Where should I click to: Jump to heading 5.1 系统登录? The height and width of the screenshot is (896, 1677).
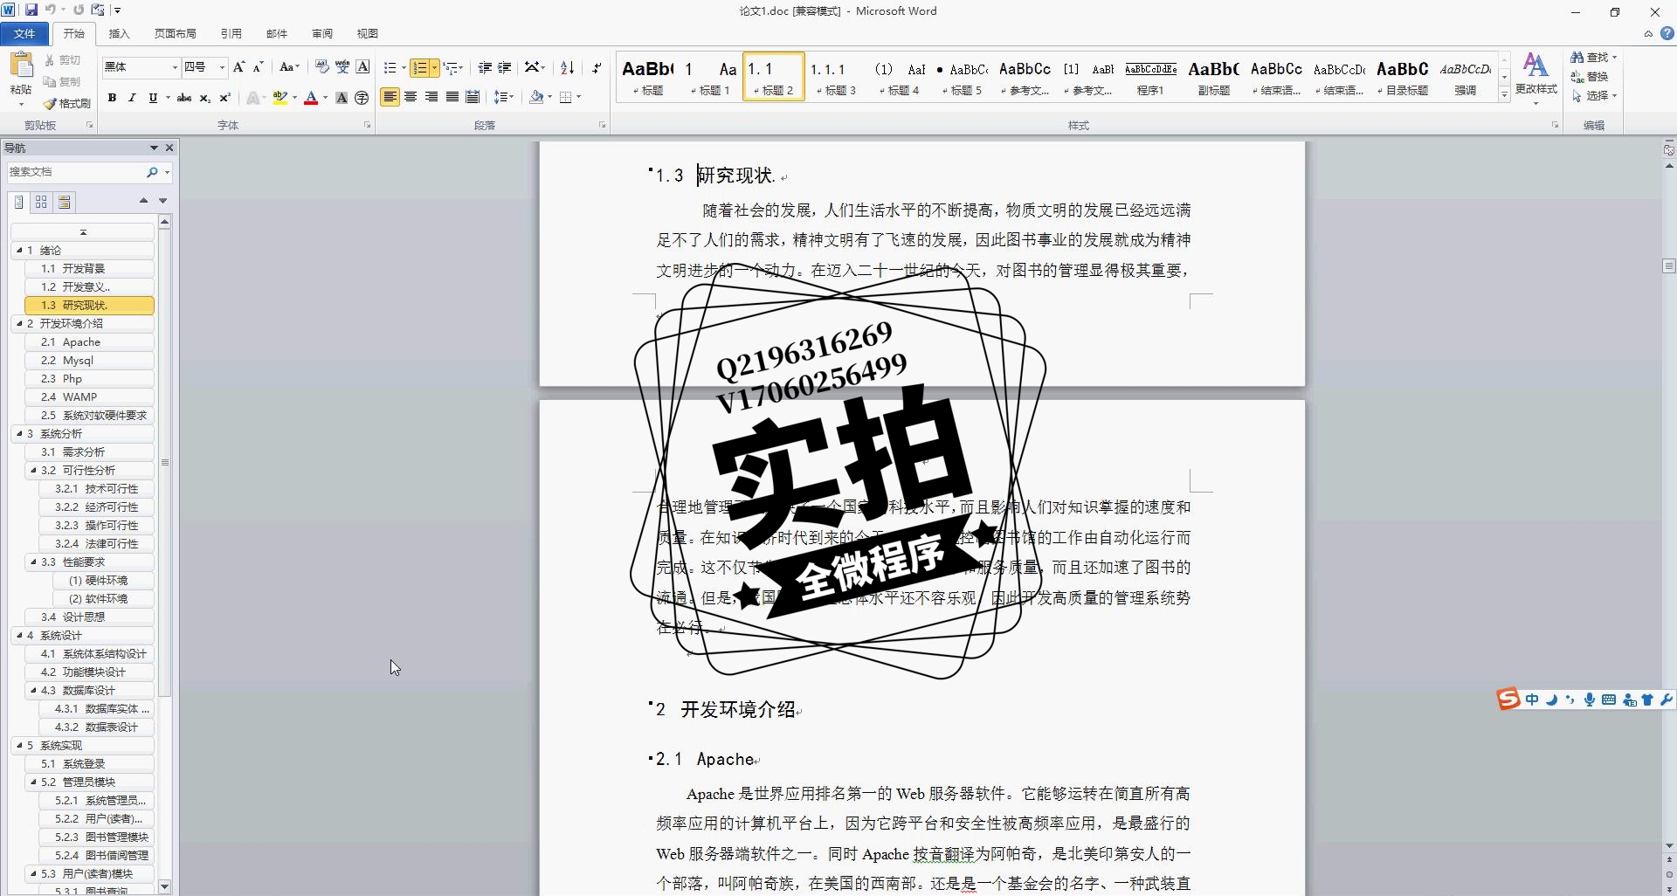90,763
